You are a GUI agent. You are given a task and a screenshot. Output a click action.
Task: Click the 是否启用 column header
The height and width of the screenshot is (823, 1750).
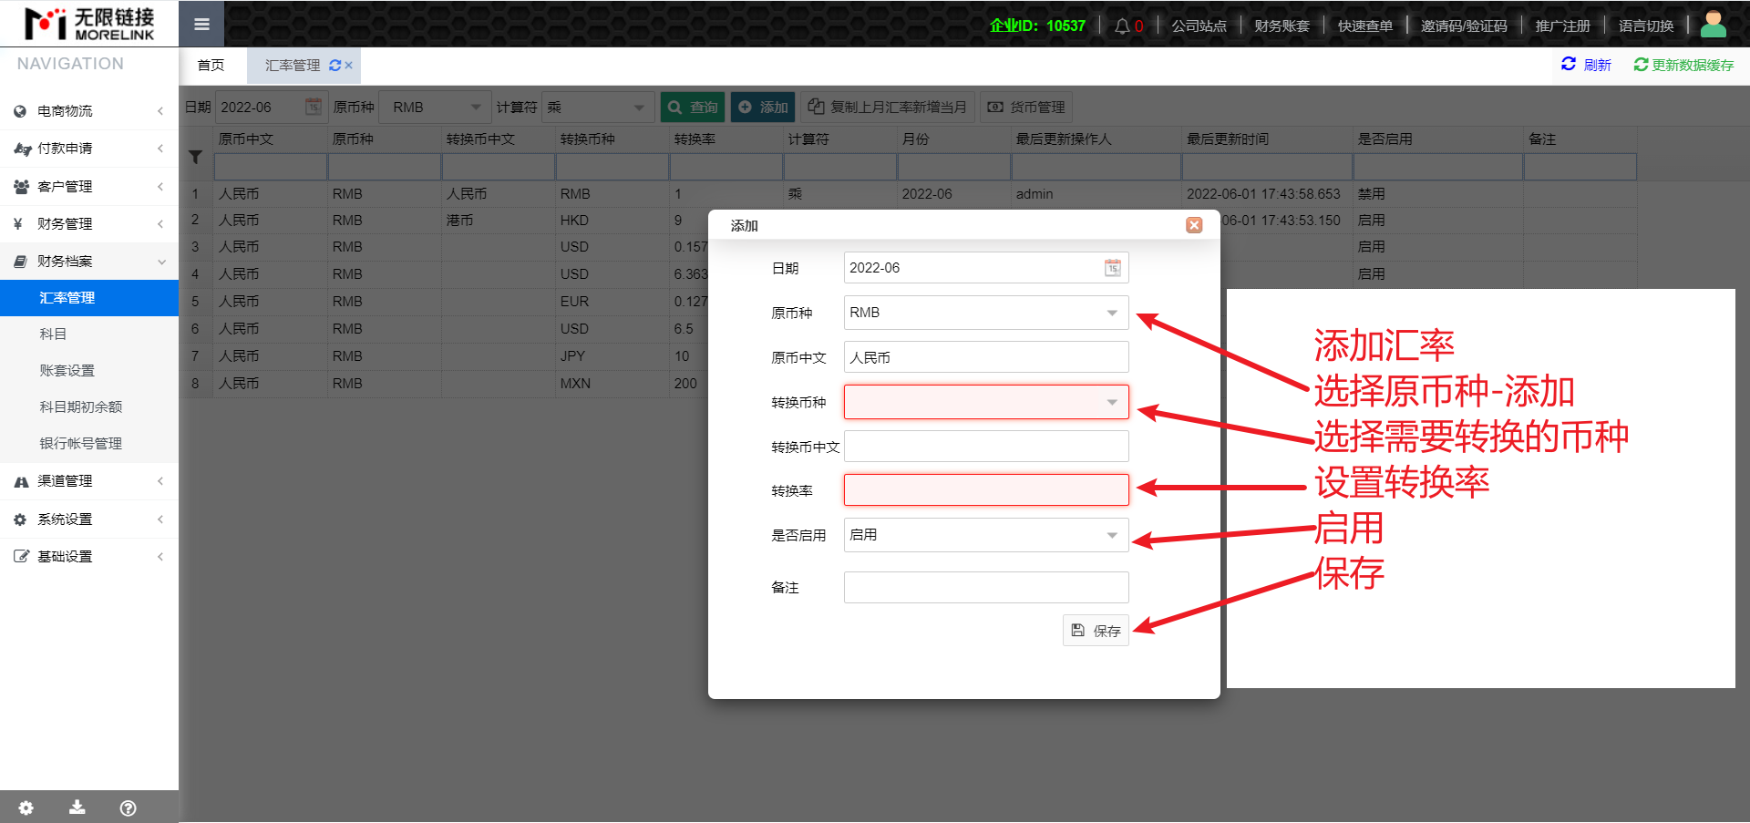coord(1438,139)
